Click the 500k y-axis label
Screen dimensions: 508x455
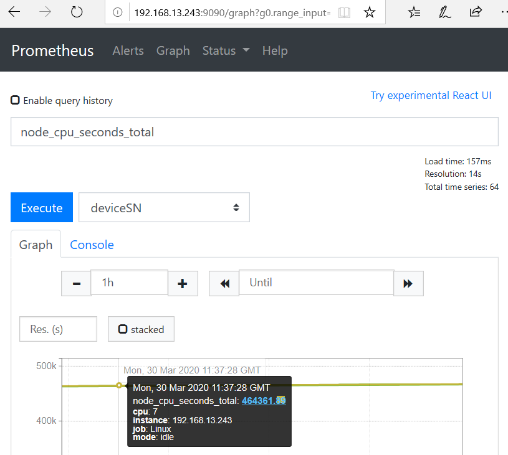tap(46, 366)
